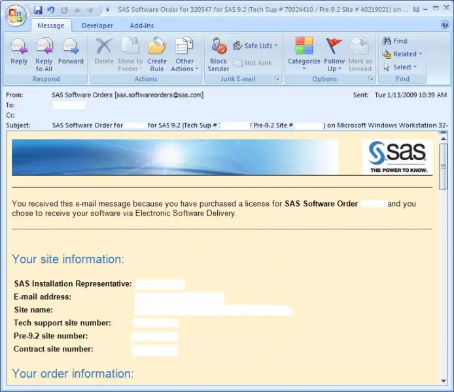The width and height of the screenshot is (454, 392).
Task: Open Safe Lists dropdown
Action: (255, 46)
